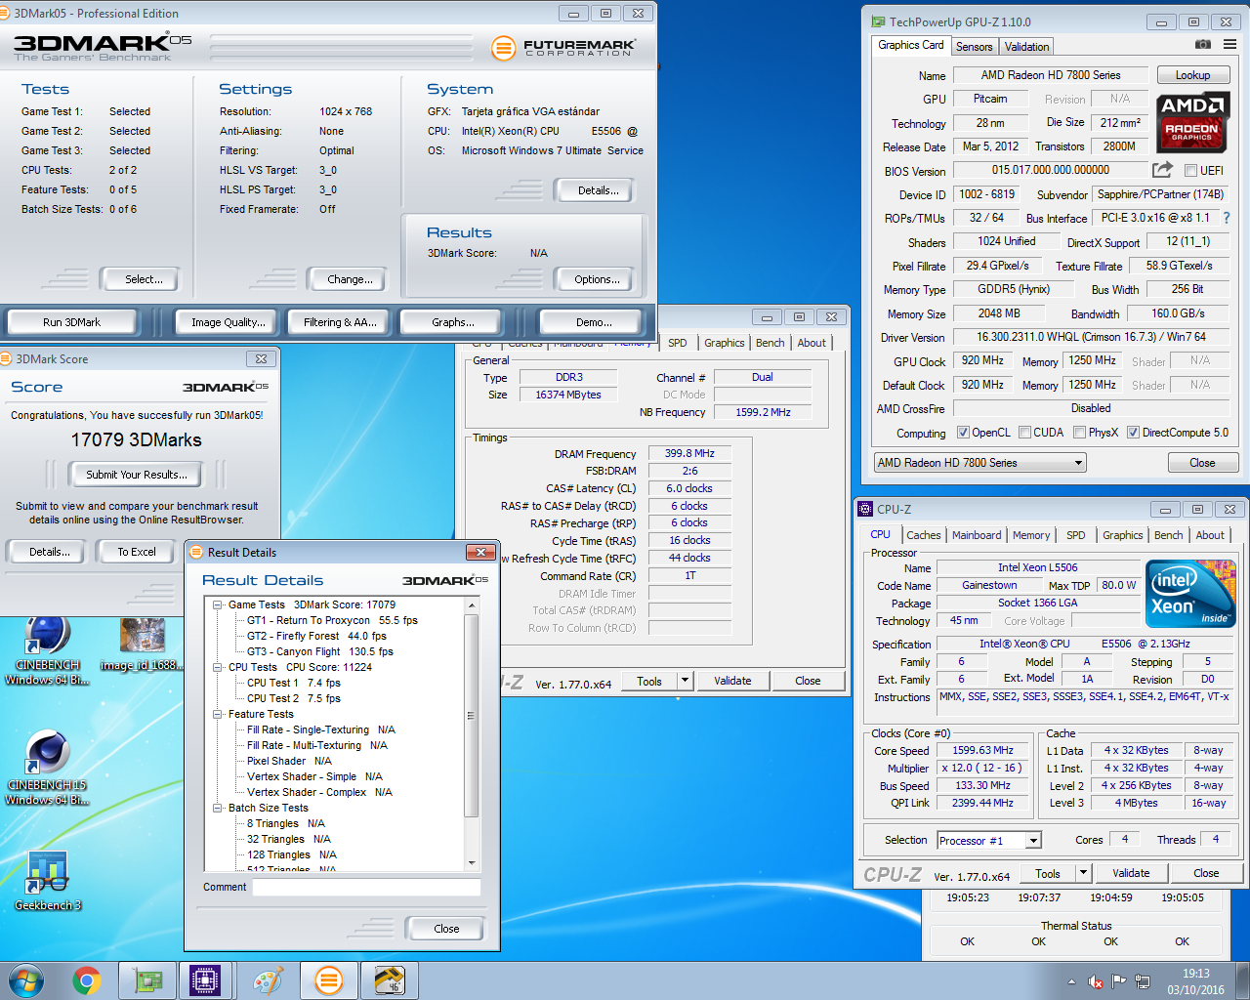Click Filtering & AA button

click(340, 322)
